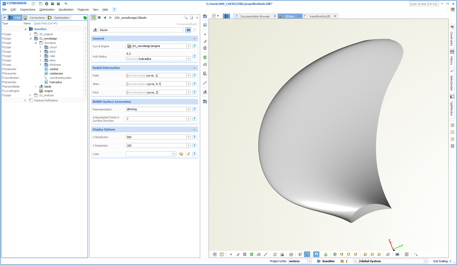Click the +X view orientation icon
Screen dimensions: 457x265
pos(342,254)
